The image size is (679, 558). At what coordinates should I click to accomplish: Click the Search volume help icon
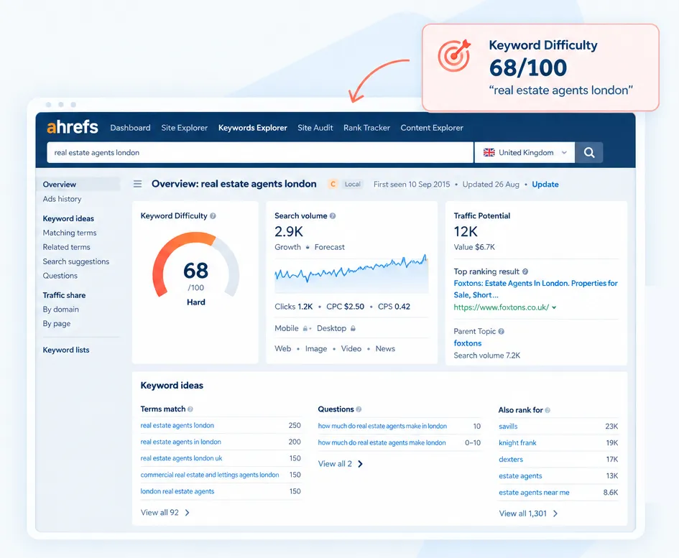tap(333, 216)
